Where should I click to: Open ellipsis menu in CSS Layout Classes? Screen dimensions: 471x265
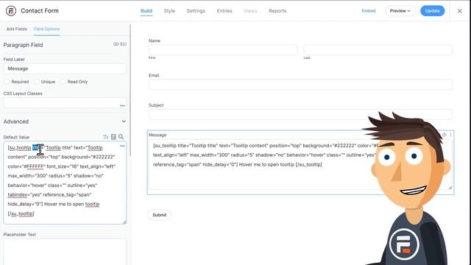pyautogui.click(x=122, y=105)
